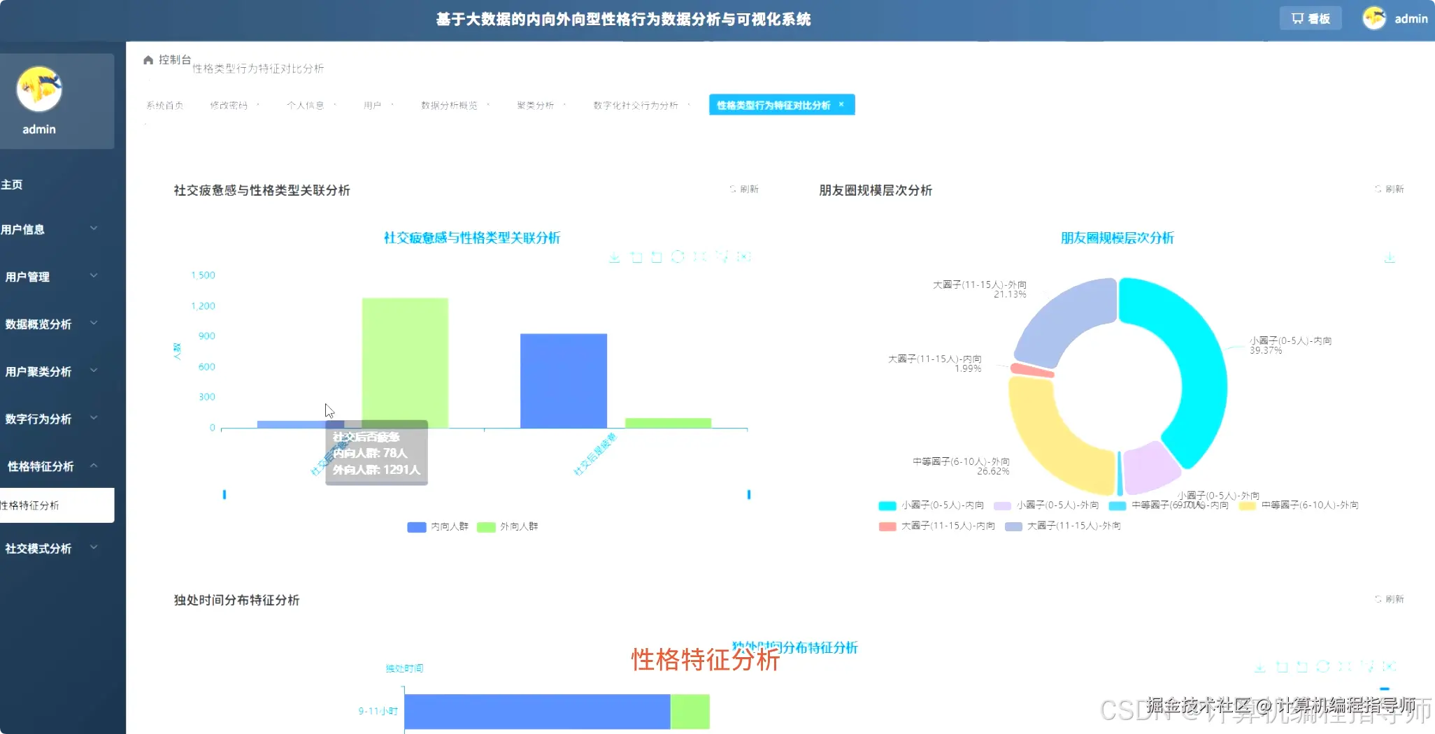Toggle 外向人群 legend series

coord(508,527)
